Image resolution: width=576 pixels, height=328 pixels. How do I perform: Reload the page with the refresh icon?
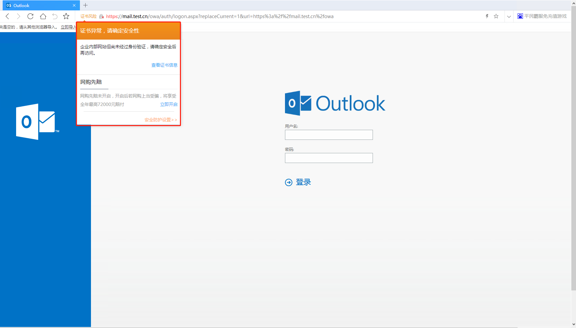(x=30, y=16)
